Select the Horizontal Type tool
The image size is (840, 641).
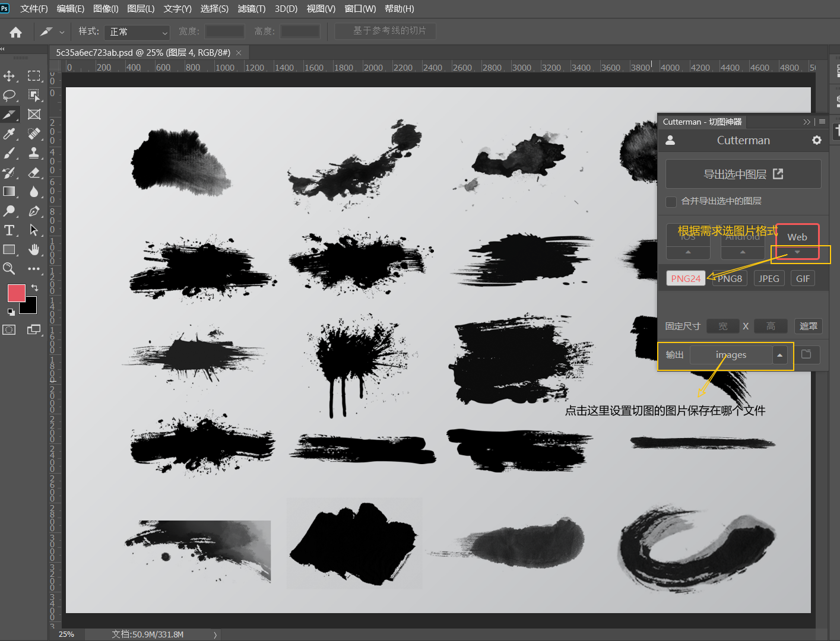tap(9, 230)
